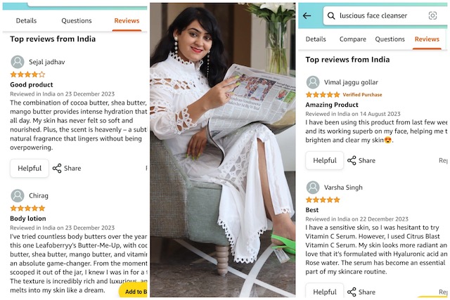Tap Vimal jaggu gollar's profile avatar
The width and height of the screenshot is (450, 300).
click(313, 82)
